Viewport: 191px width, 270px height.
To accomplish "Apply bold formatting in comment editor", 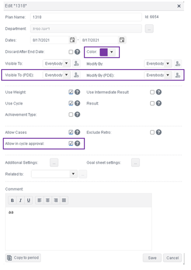I will 12,200.
